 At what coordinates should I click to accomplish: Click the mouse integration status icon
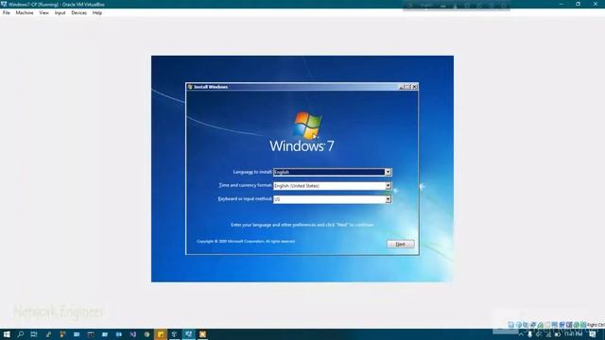pyautogui.click(x=577, y=325)
